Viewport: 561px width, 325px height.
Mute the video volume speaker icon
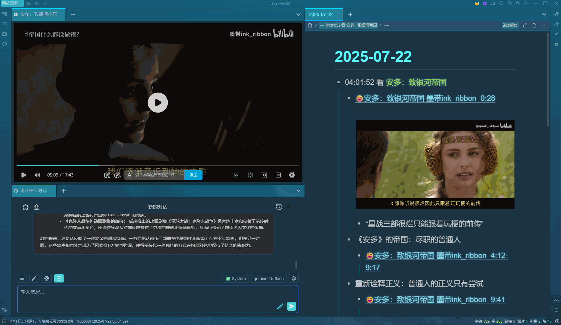pos(37,175)
